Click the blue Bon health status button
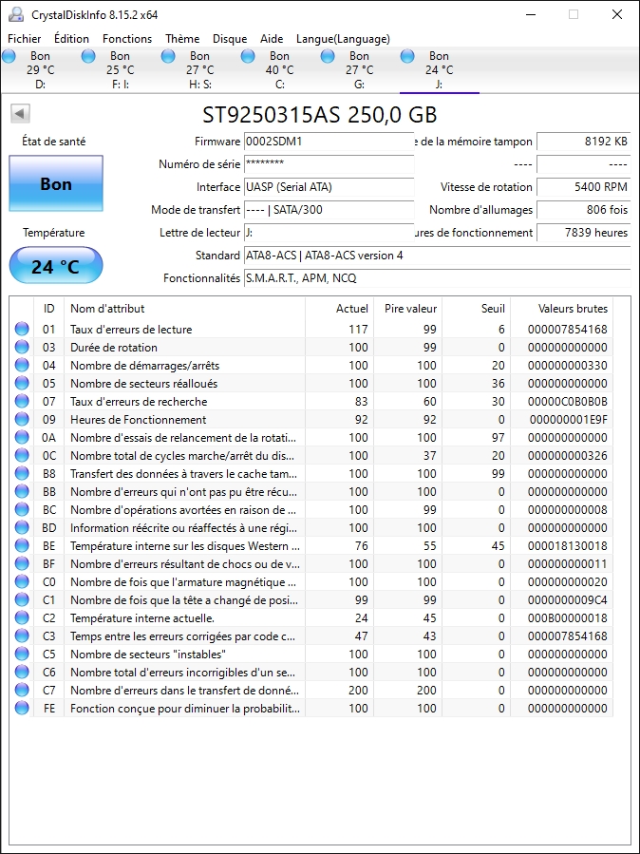Image resolution: width=640 pixels, height=854 pixels. click(x=56, y=184)
